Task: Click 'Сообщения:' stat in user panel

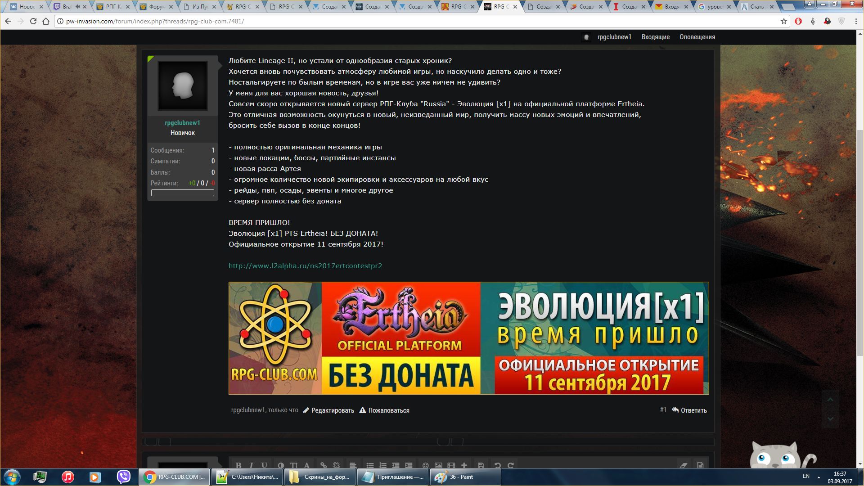Action: click(167, 150)
